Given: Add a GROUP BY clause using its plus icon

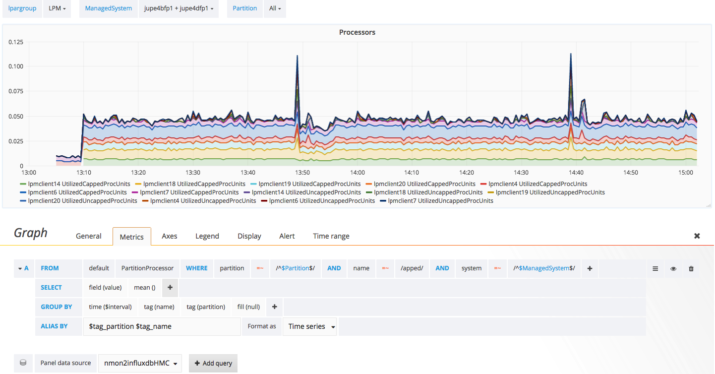Looking at the screenshot, I should click(274, 307).
